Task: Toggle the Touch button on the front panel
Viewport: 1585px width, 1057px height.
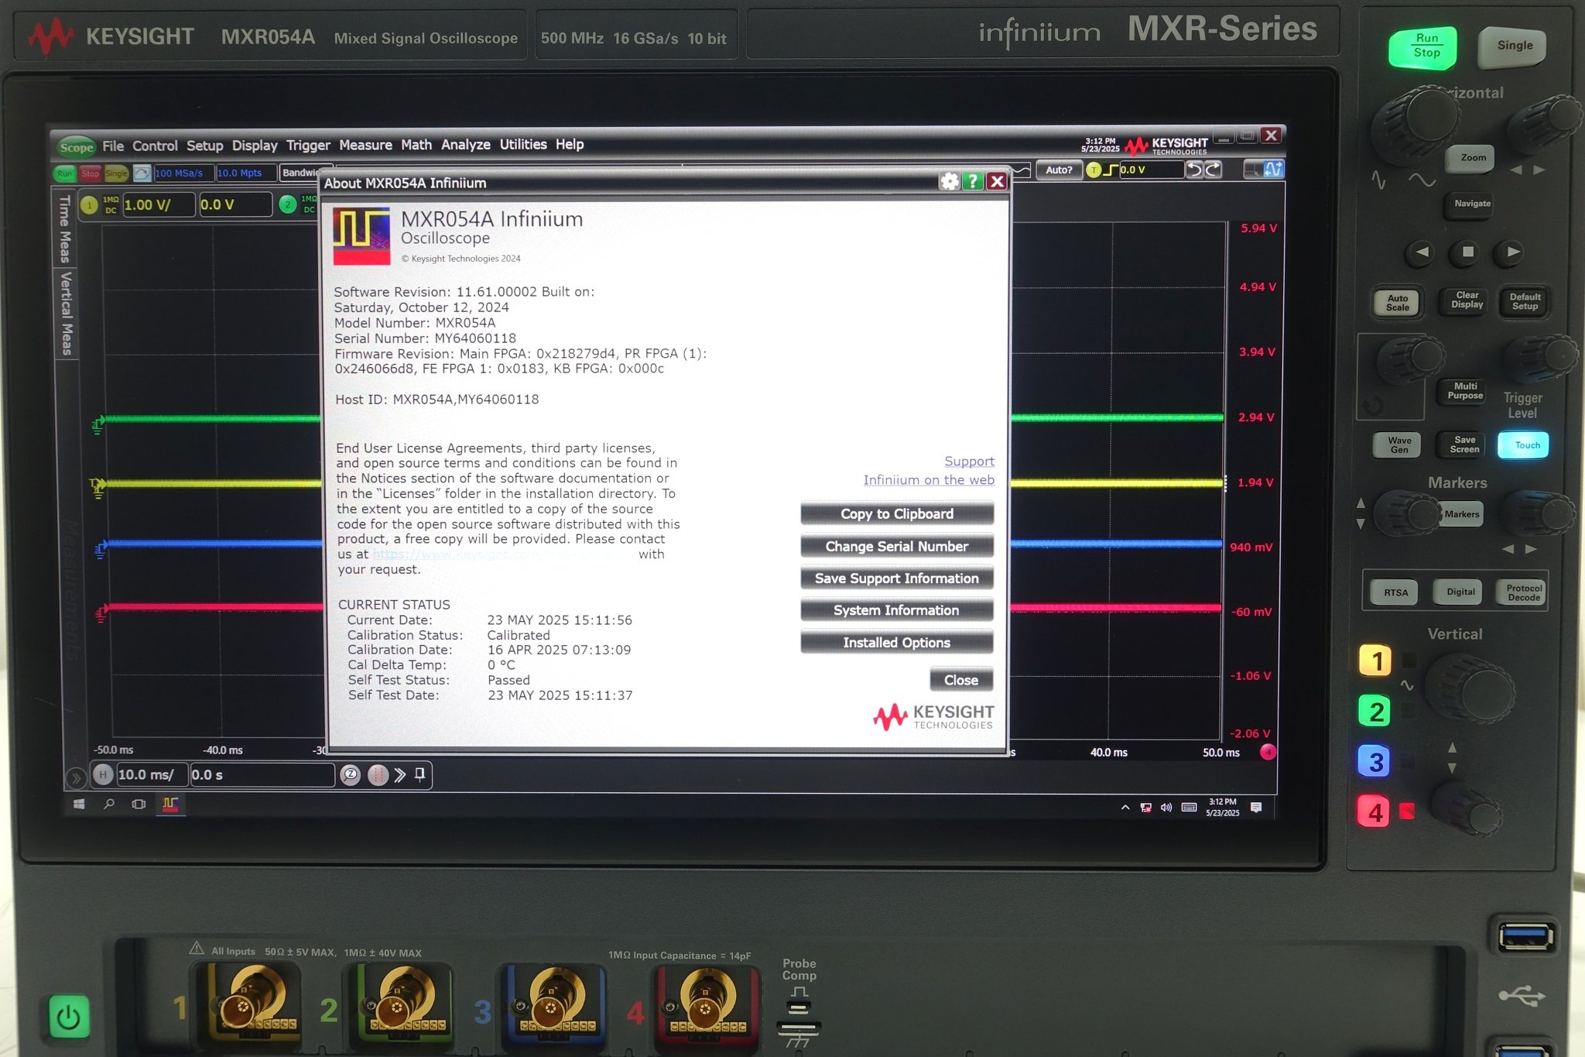Action: tap(1523, 445)
